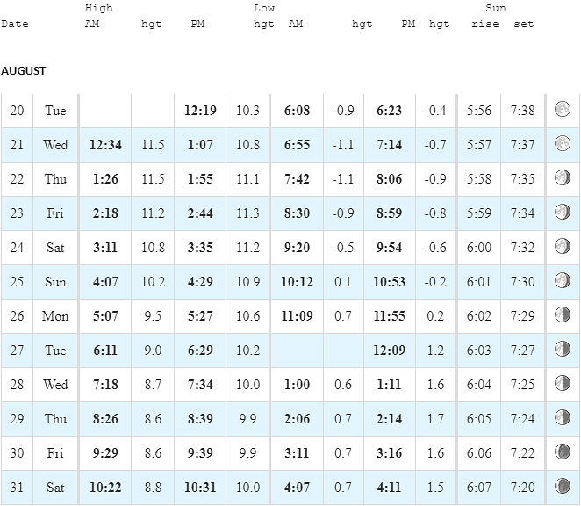Image resolution: width=581 pixels, height=506 pixels.
Task: Click the half moon icon for August 26
Action: tap(562, 315)
